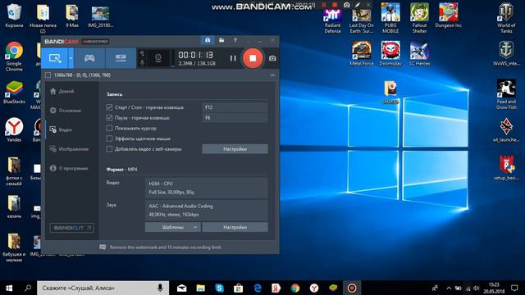
Task: Open the output folder icon in Bandicam
Action: pos(221,40)
